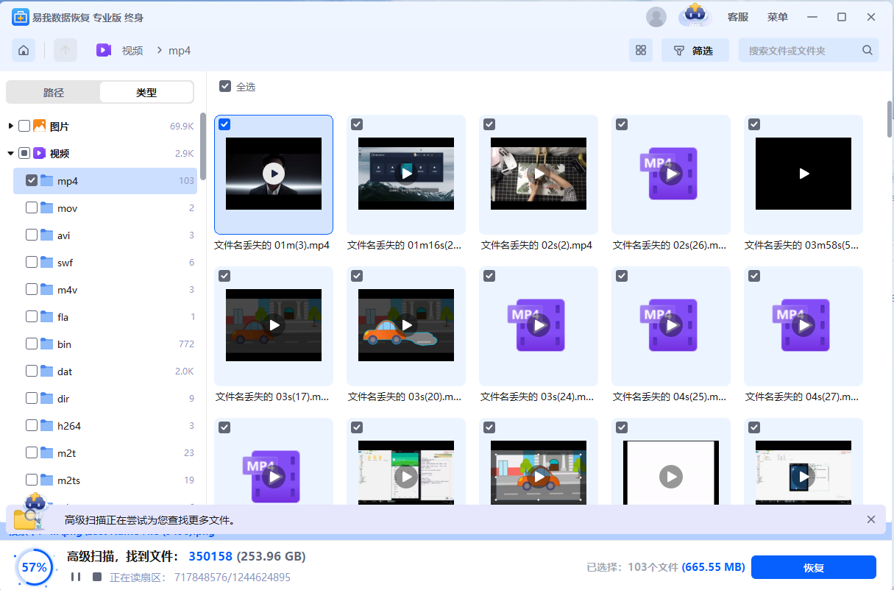Screen dimensions: 894x590
Task: Open the user account avatar
Action: tap(656, 17)
